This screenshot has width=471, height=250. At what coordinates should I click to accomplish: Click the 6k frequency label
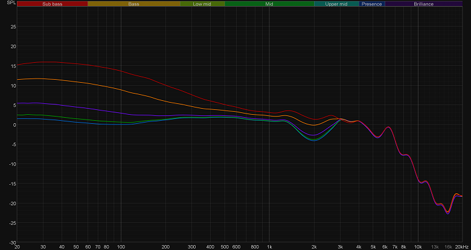(385, 247)
